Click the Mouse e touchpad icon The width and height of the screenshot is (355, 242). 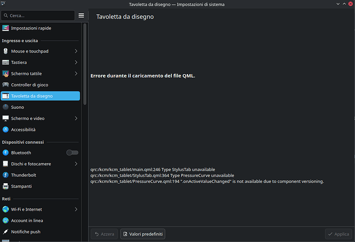tap(6, 51)
